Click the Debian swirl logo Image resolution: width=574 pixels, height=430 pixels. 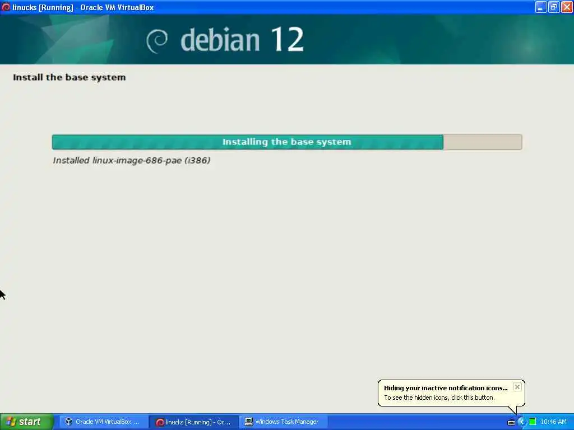pyautogui.click(x=157, y=41)
